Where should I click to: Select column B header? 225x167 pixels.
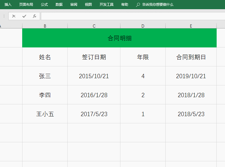[x=45, y=26]
